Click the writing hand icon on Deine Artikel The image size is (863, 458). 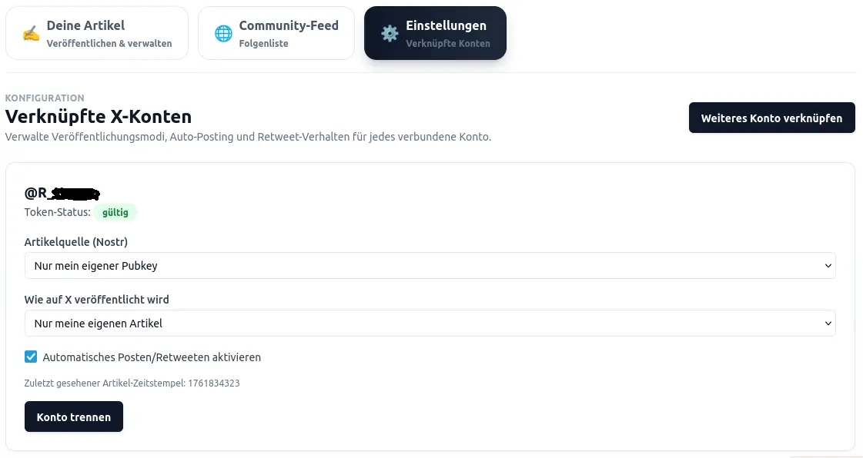point(31,34)
